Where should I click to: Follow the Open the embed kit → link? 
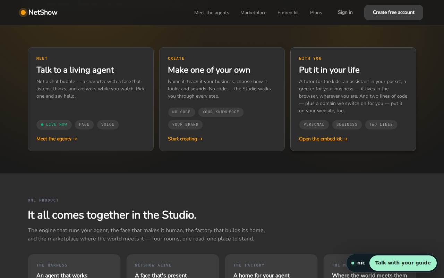tap(323, 139)
